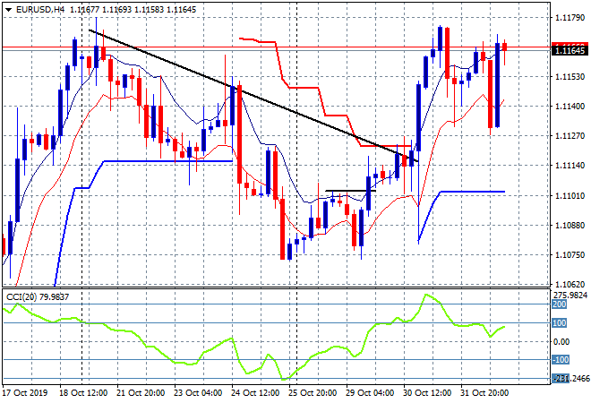Select the black descending trendline

click(253, 96)
